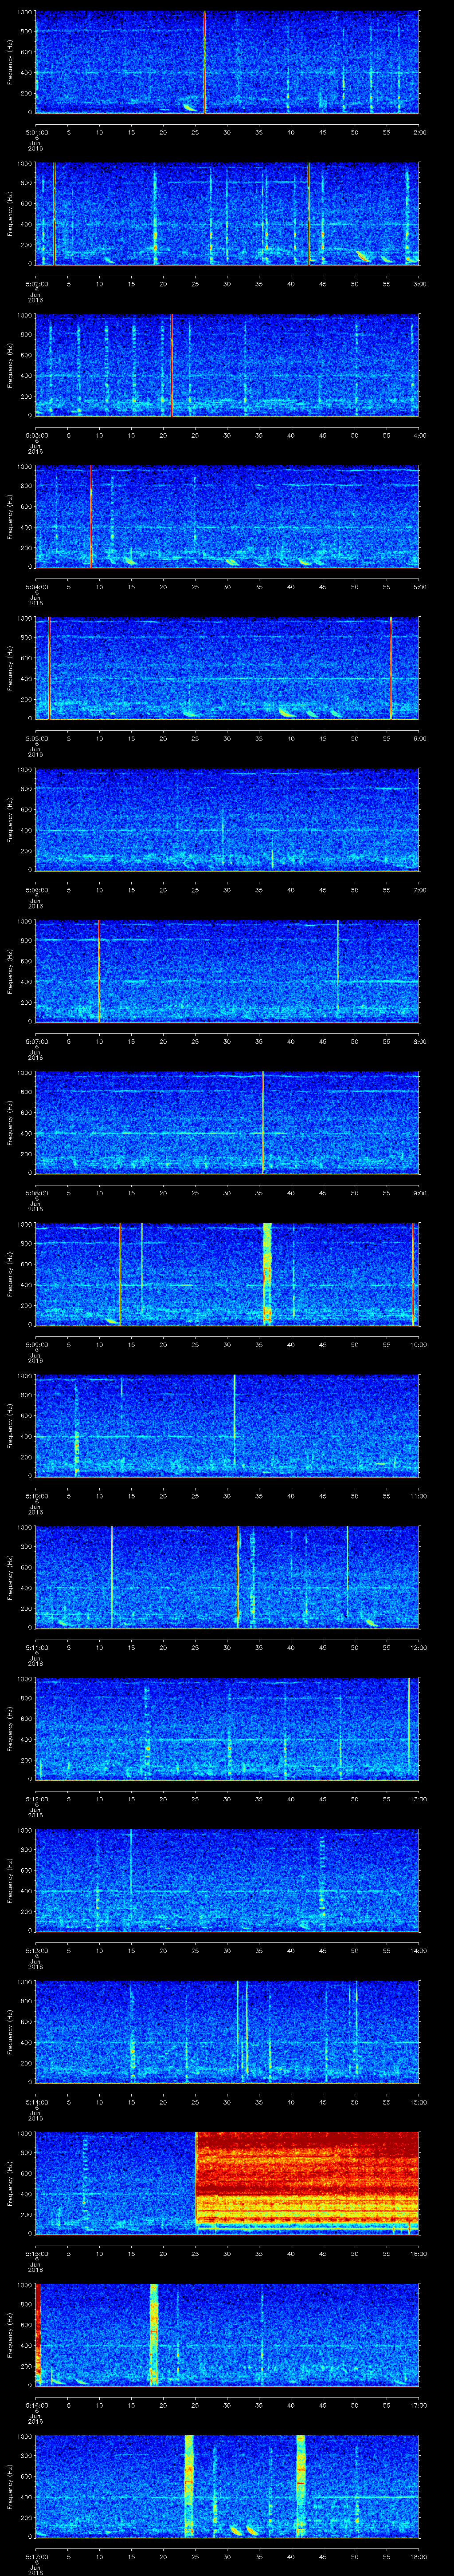Image resolution: width=454 pixels, height=2576 pixels.
Task: Select the '5:00' end time label
Action: click(x=419, y=587)
